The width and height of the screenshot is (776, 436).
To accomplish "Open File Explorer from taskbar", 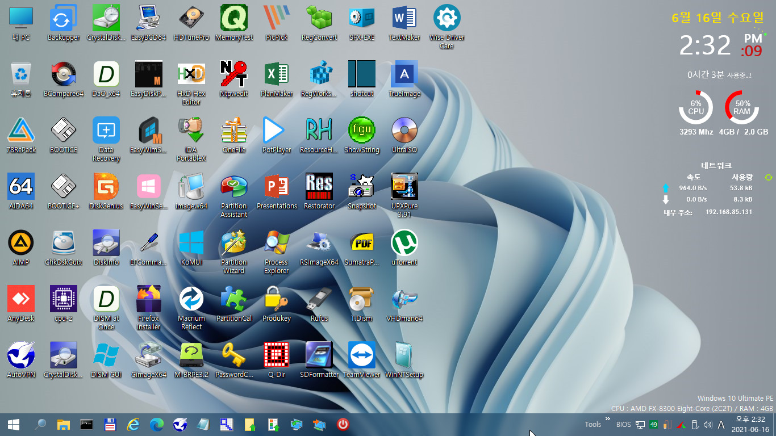I will (63, 424).
